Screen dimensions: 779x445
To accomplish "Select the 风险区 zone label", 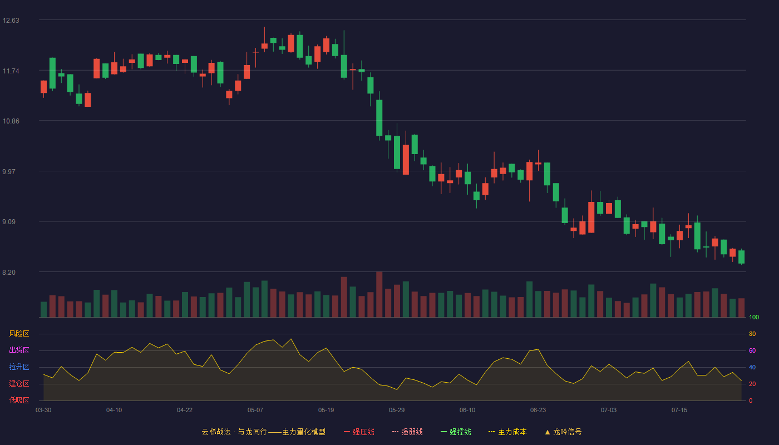I will [19, 334].
